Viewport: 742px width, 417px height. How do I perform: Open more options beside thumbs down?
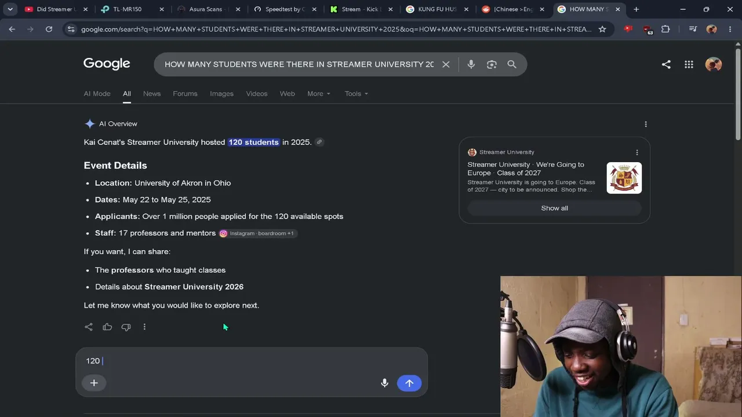click(x=144, y=327)
